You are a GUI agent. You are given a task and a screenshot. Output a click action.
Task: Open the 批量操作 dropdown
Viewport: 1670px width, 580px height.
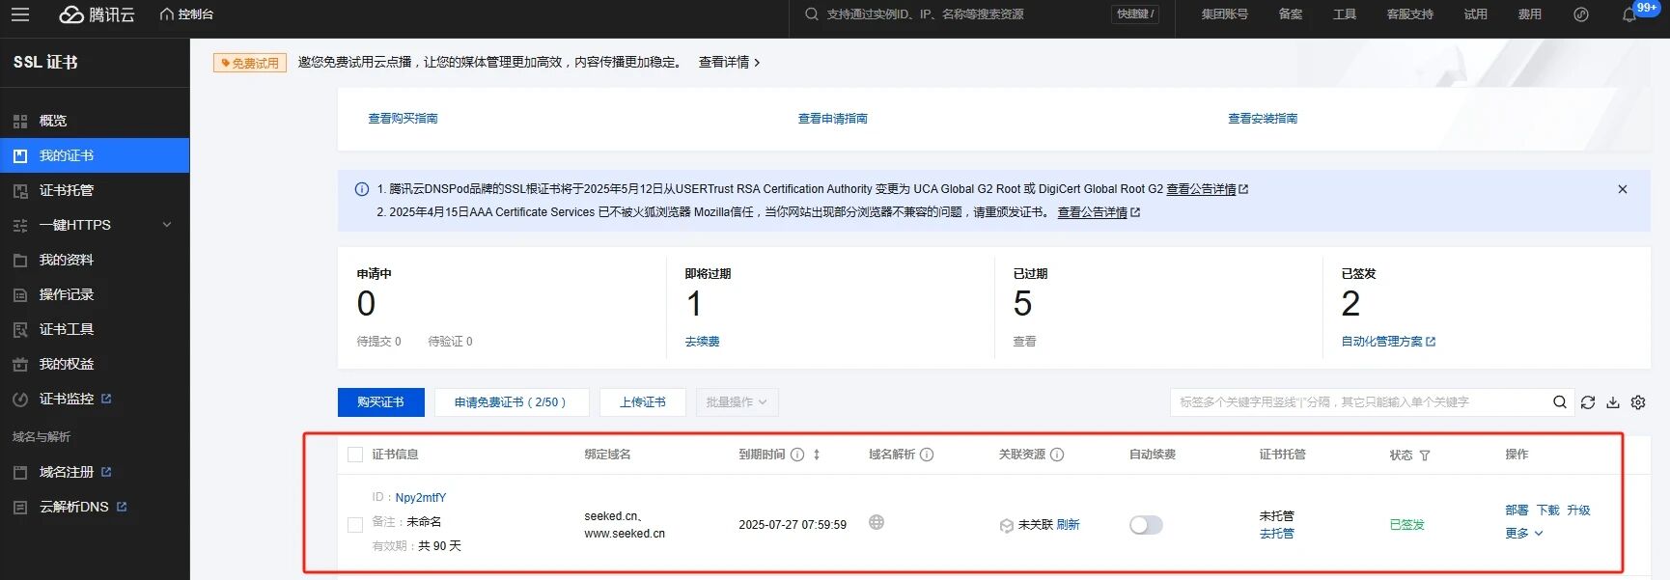click(x=737, y=402)
